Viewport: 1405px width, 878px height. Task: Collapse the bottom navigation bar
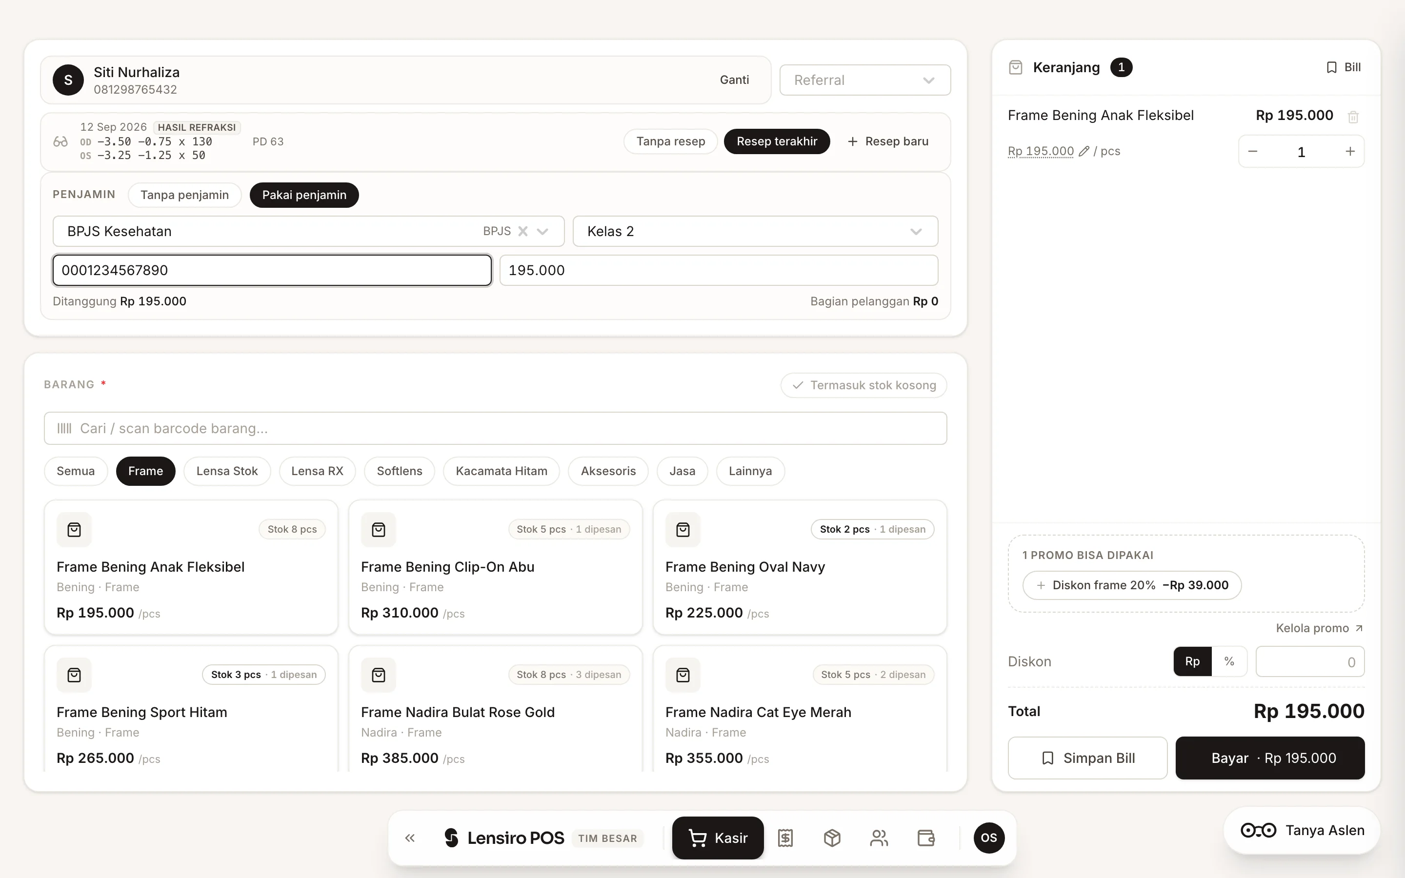pyautogui.click(x=410, y=838)
